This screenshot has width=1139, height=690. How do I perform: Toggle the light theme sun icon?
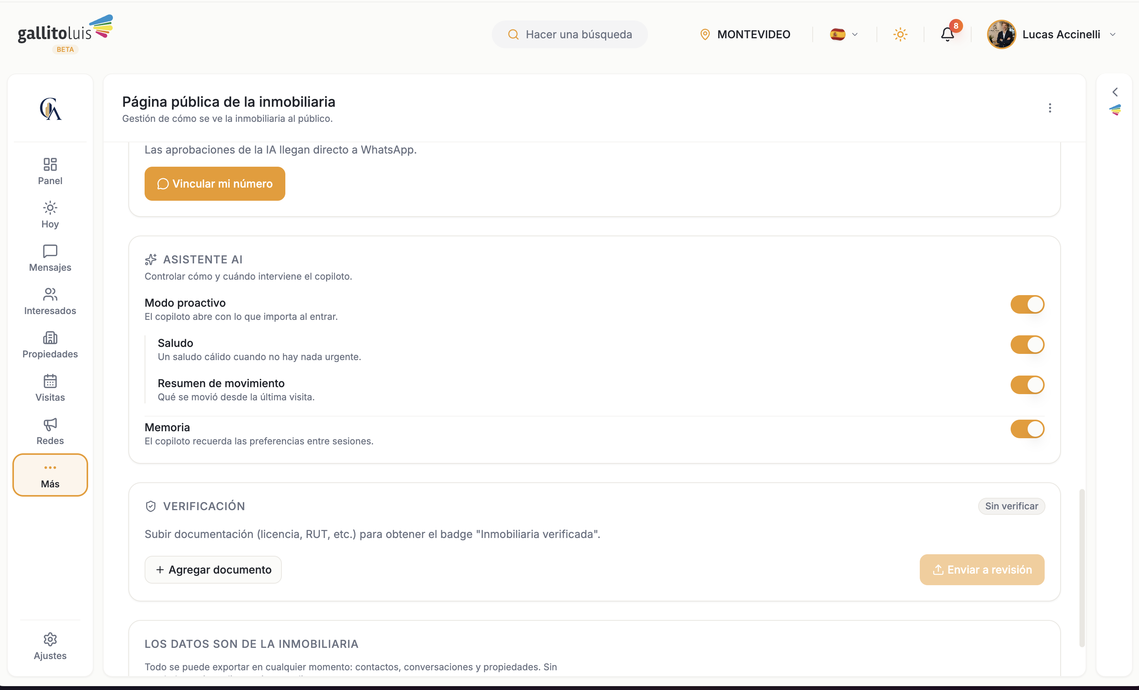900,34
